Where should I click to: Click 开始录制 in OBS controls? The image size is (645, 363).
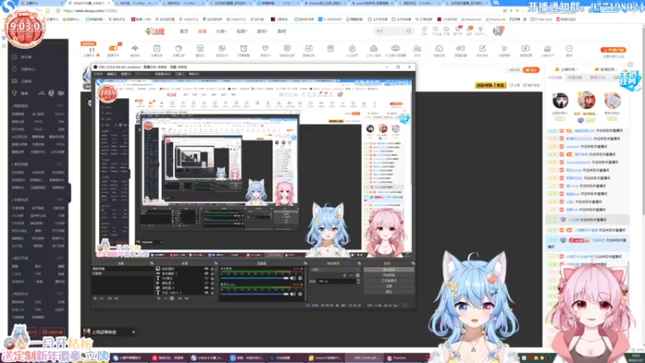click(389, 275)
